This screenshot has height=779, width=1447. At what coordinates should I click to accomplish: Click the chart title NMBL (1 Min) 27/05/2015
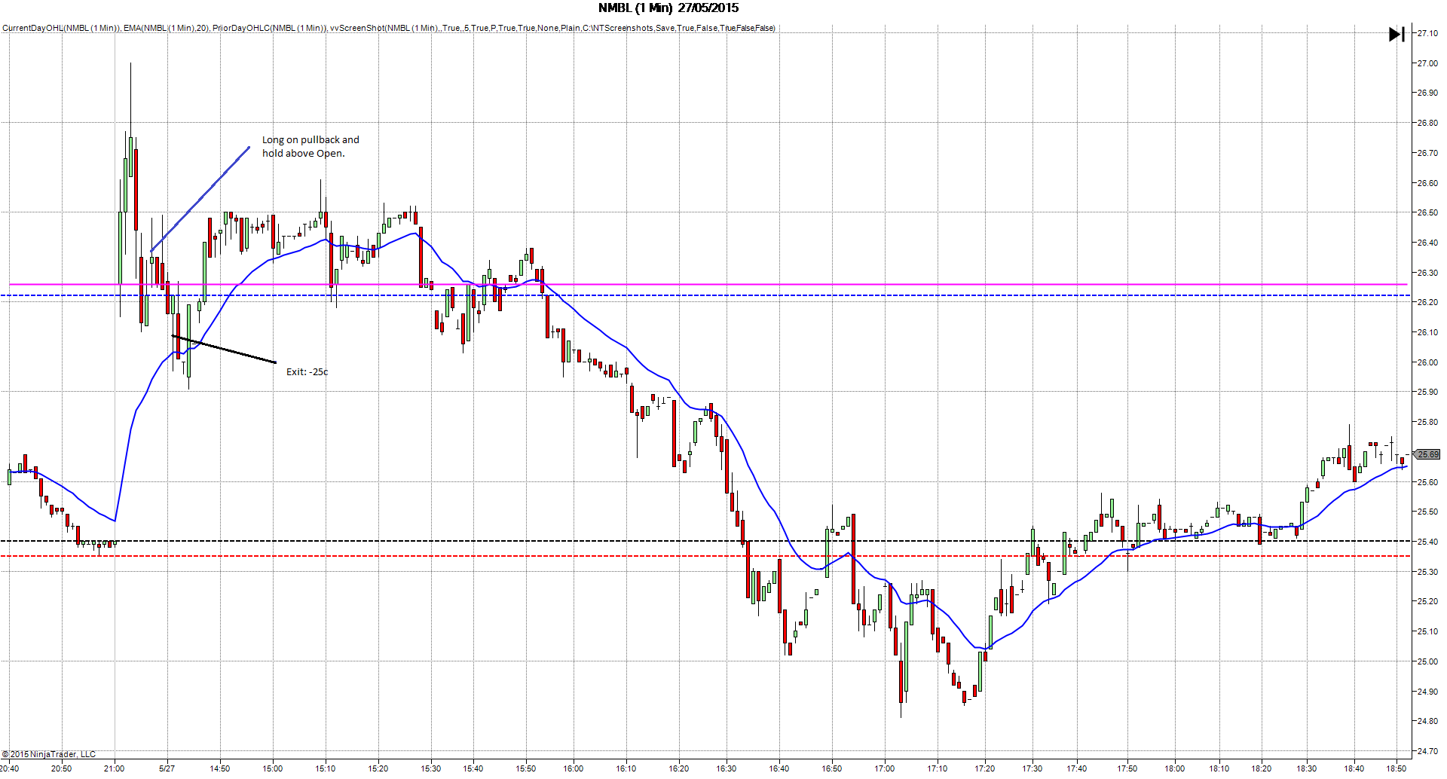[668, 8]
